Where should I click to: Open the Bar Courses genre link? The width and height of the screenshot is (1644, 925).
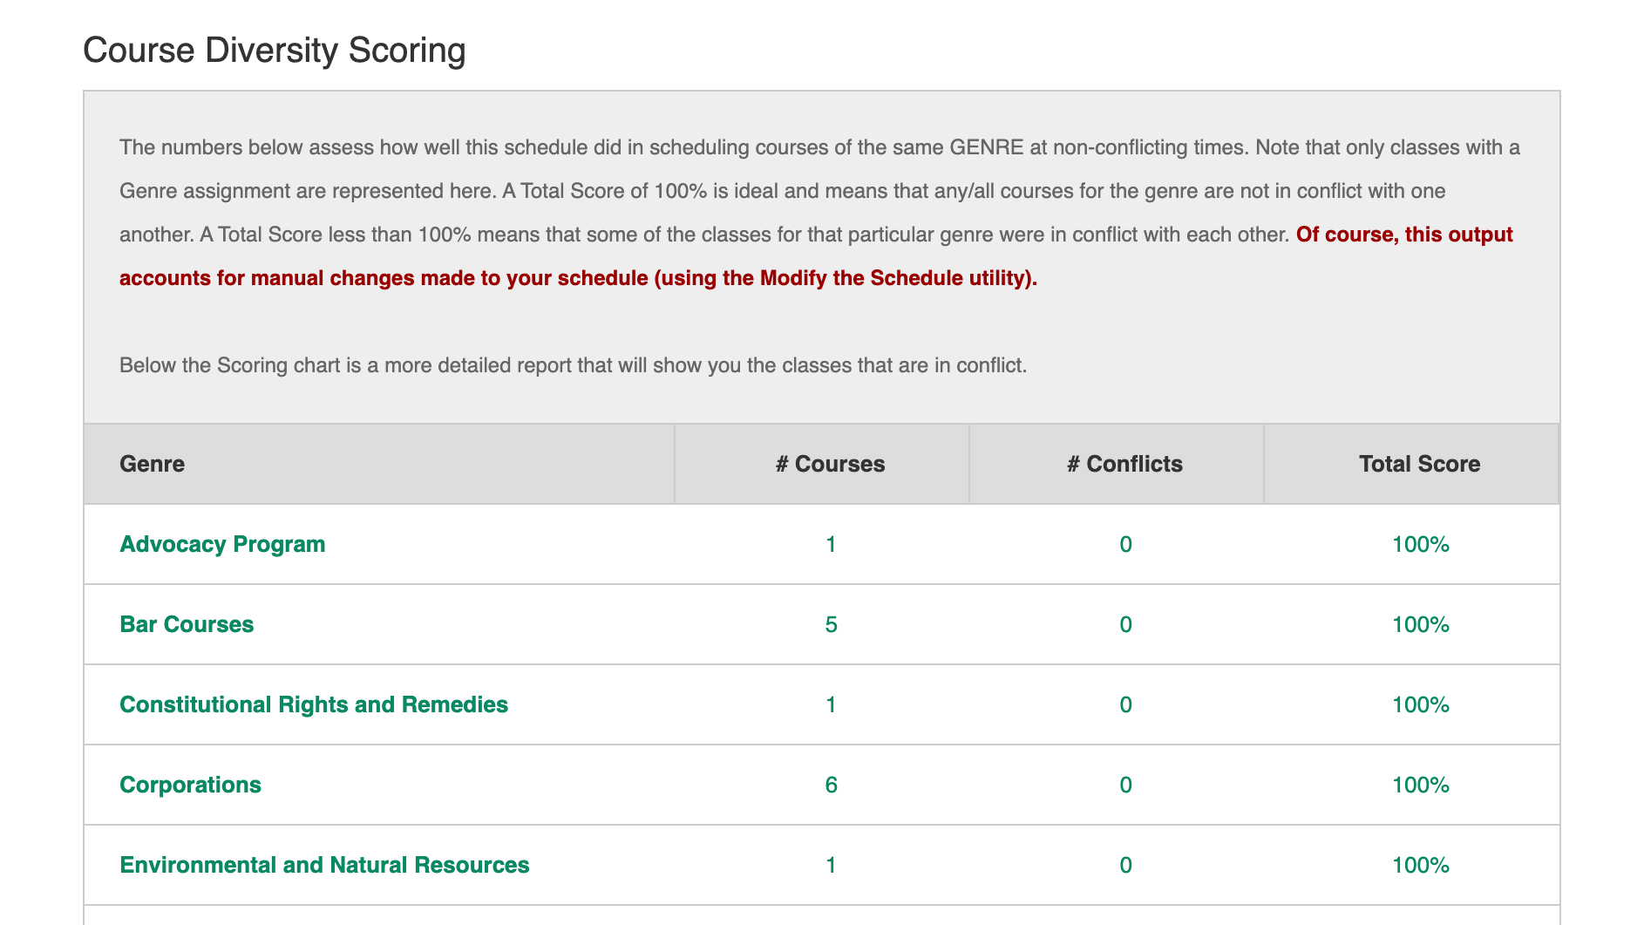point(186,624)
